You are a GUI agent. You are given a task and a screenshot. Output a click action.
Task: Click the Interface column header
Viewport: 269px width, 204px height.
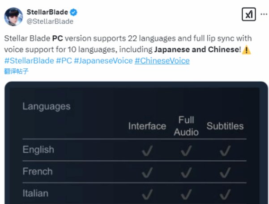pyautogui.click(x=147, y=126)
